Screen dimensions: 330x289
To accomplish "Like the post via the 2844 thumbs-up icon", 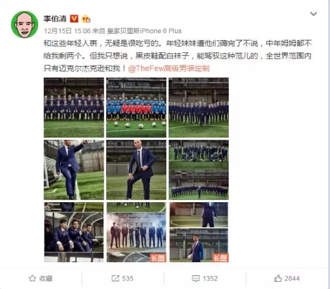I will click(x=278, y=278).
